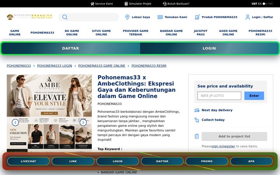
Task: Select BO GAME ONLINE menu item
Action: coord(72,33)
